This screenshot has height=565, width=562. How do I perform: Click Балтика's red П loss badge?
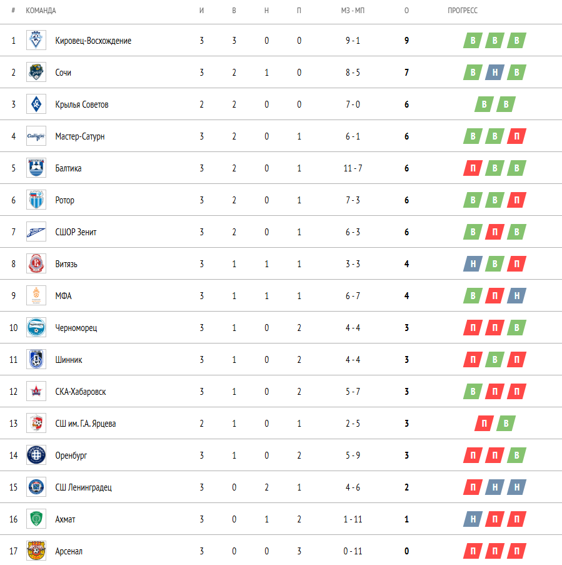[473, 168]
